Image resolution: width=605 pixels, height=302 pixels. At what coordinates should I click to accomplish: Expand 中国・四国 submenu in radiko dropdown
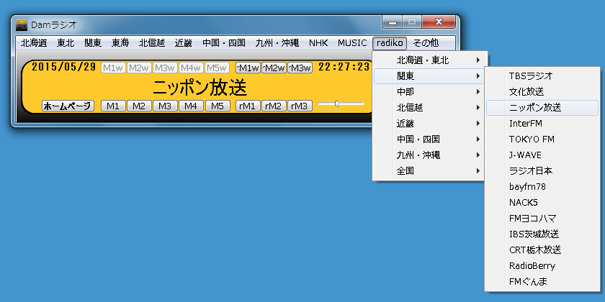pos(429,139)
